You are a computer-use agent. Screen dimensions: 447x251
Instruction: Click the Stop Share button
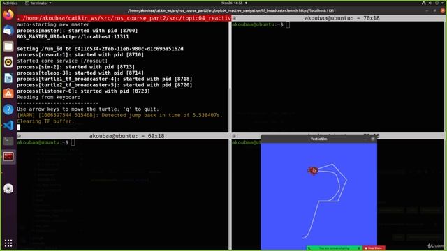[374, 248]
